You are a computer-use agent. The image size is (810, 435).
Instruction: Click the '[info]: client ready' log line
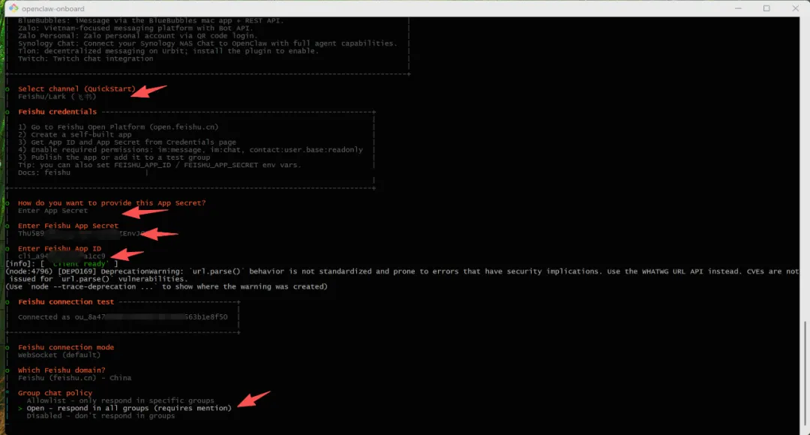pos(61,264)
